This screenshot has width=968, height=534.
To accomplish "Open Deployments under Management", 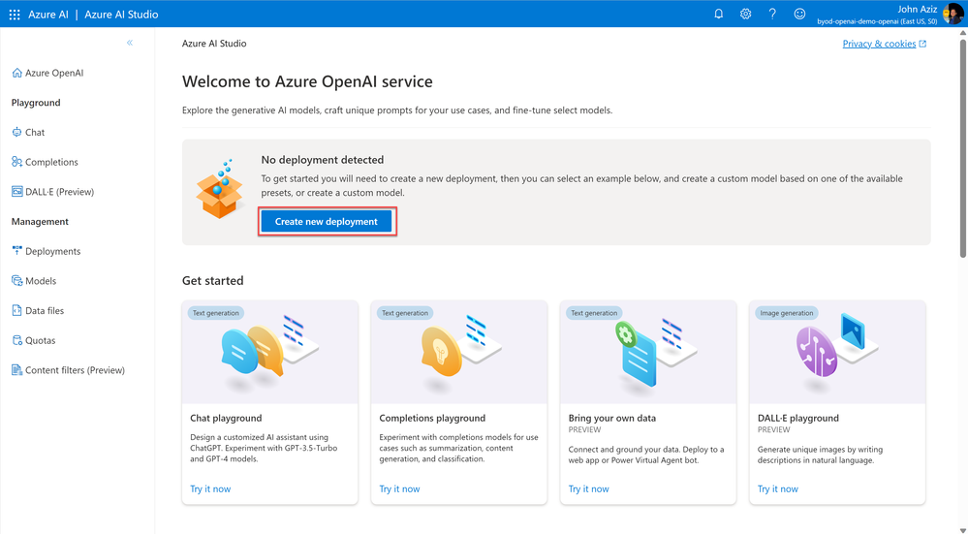I will 53,251.
